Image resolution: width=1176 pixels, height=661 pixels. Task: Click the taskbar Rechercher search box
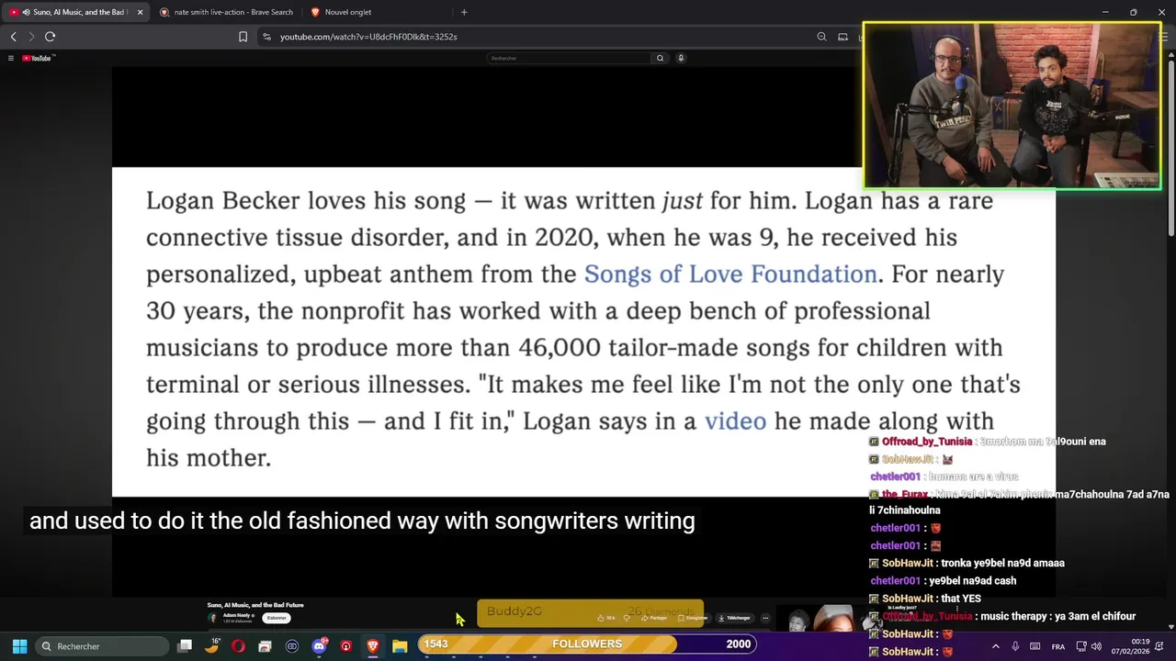pyautogui.click(x=101, y=646)
